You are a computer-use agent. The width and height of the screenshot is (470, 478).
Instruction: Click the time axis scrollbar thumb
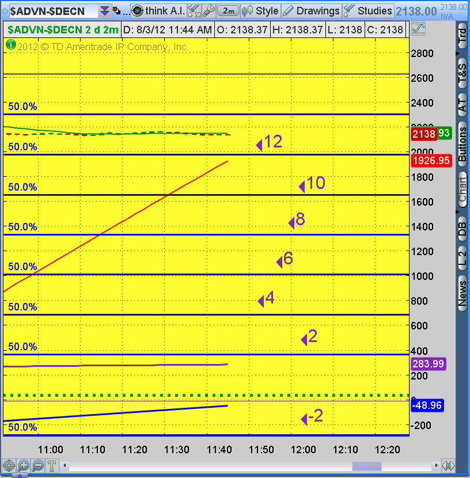pyautogui.click(x=367, y=466)
